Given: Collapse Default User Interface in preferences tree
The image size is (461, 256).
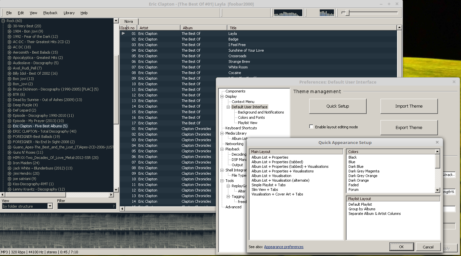Looking at the screenshot, I should pos(228,107).
